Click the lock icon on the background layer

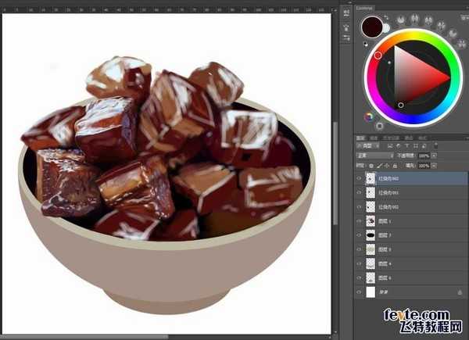coord(461,292)
